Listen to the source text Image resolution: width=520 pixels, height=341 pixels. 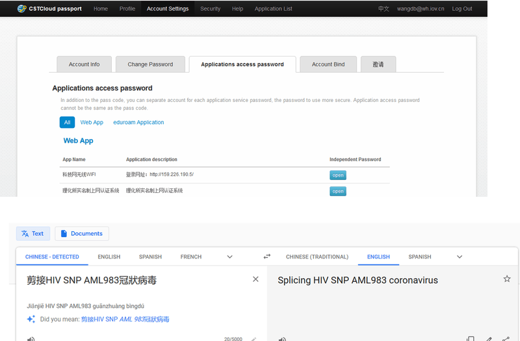(31, 338)
